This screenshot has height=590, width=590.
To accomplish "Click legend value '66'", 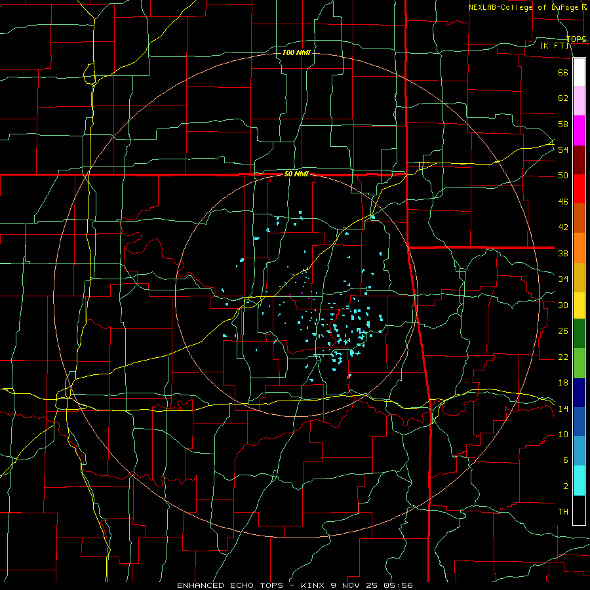I will click(x=563, y=72).
